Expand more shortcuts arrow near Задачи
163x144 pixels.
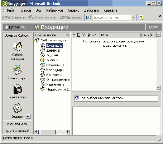(x=28, y=117)
